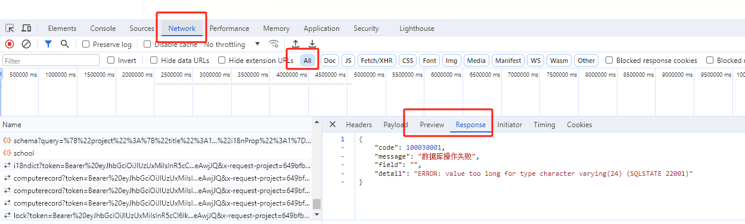Switch to the Sources panel
The width and height of the screenshot is (745, 224).
[142, 29]
